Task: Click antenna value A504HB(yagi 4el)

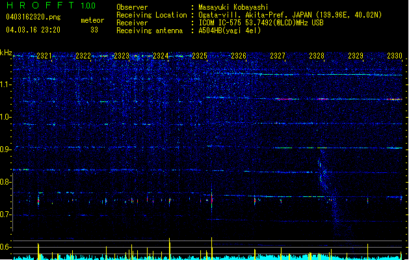Action: (230, 31)
